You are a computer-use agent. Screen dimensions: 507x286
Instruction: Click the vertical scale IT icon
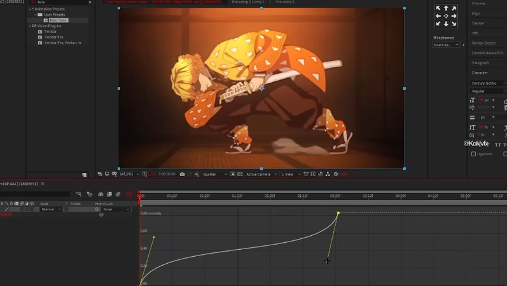pos(473,127)
